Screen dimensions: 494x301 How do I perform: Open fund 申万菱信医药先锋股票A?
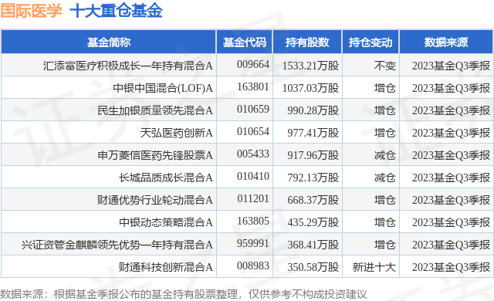pyautogui.click(x=155, y=155)
